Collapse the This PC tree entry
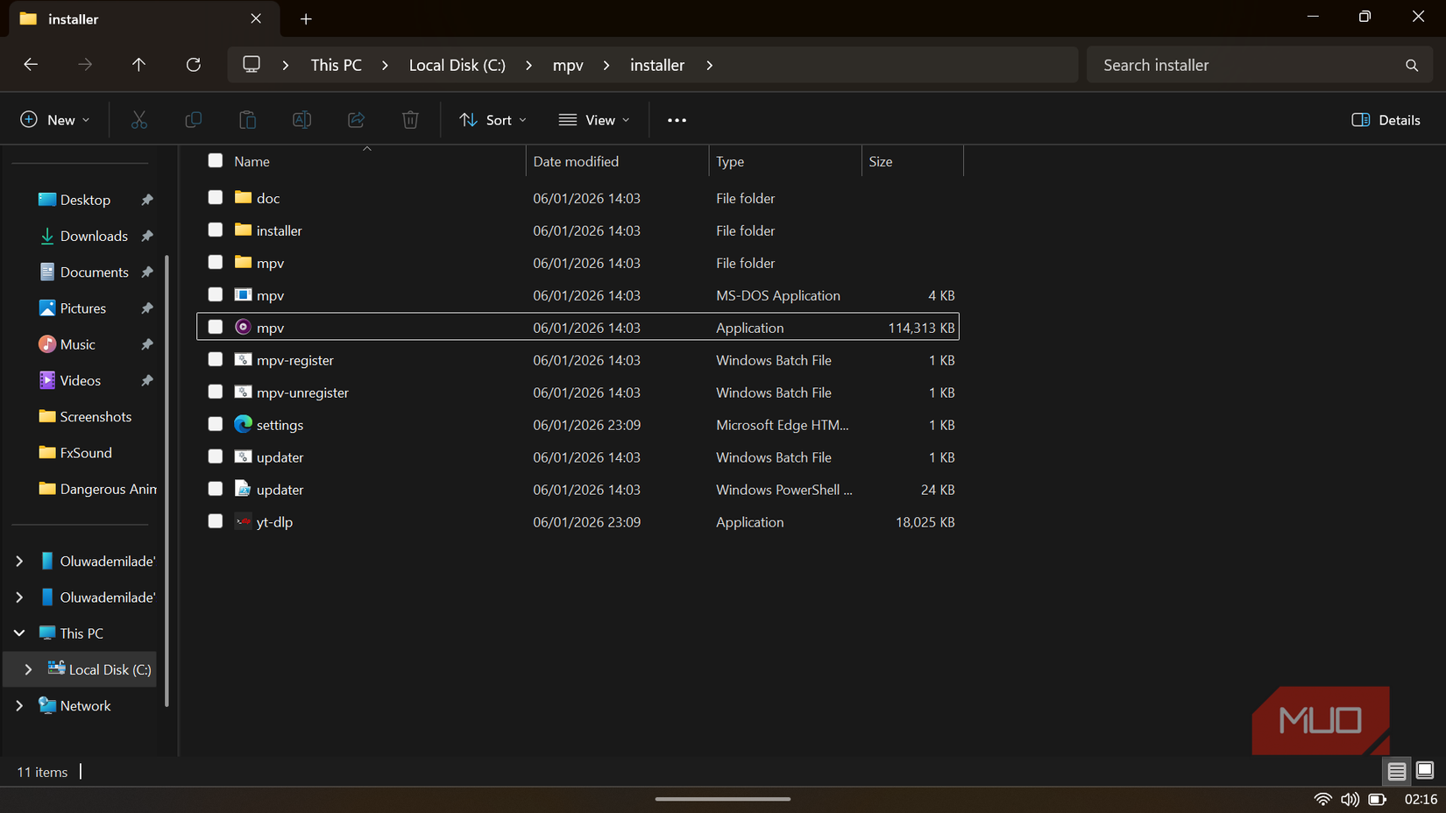The width and height of the screenshot is (1446, 813). pyautogui.click(x=18, y=633)
